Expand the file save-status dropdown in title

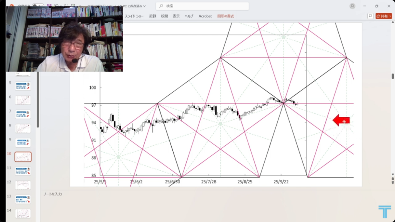point(144,6)
